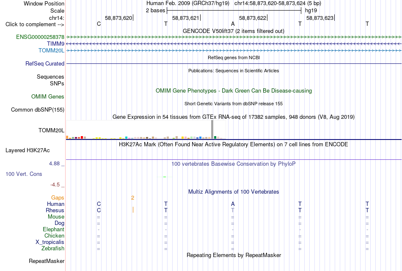This screenshot has width=402, height=271.
Task: Click the 58,873,623 ruler coordinate
Action: click(320, 18)
